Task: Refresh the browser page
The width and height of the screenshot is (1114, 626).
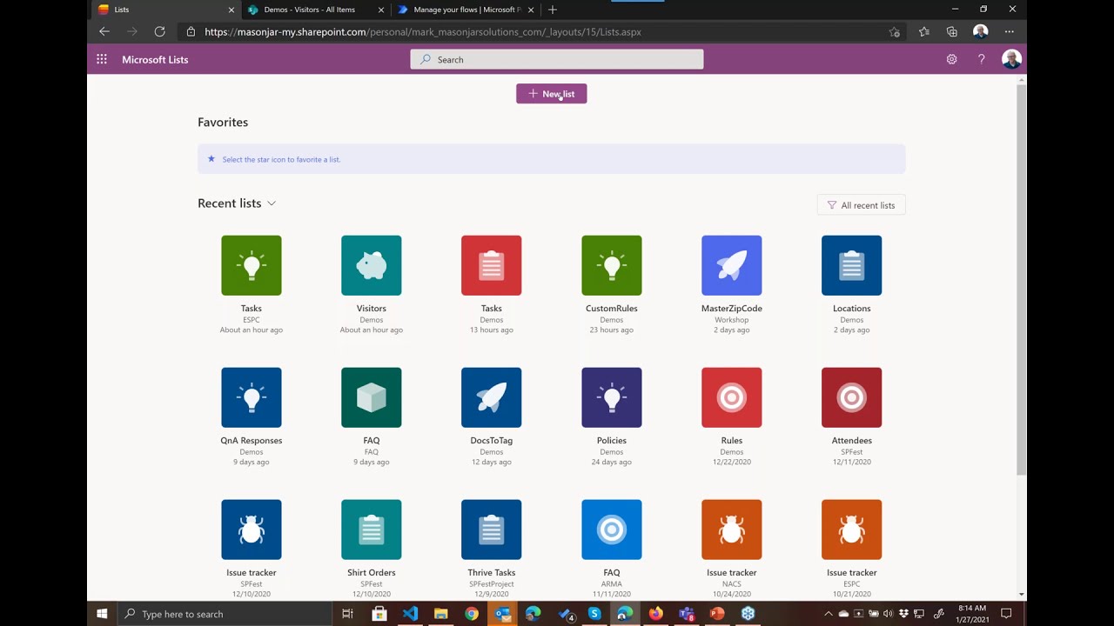Action: tap(159, 31)
